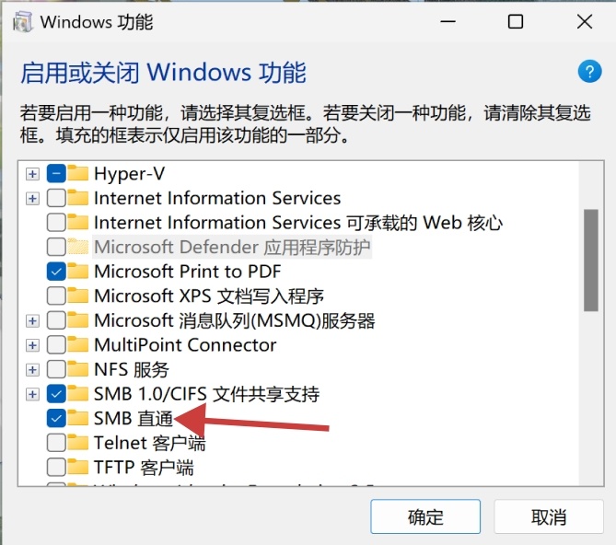This screenshot has width=616, height=545.
Task: Click the MultiPoint Connector folder icon
Action: tap(78, 345)
